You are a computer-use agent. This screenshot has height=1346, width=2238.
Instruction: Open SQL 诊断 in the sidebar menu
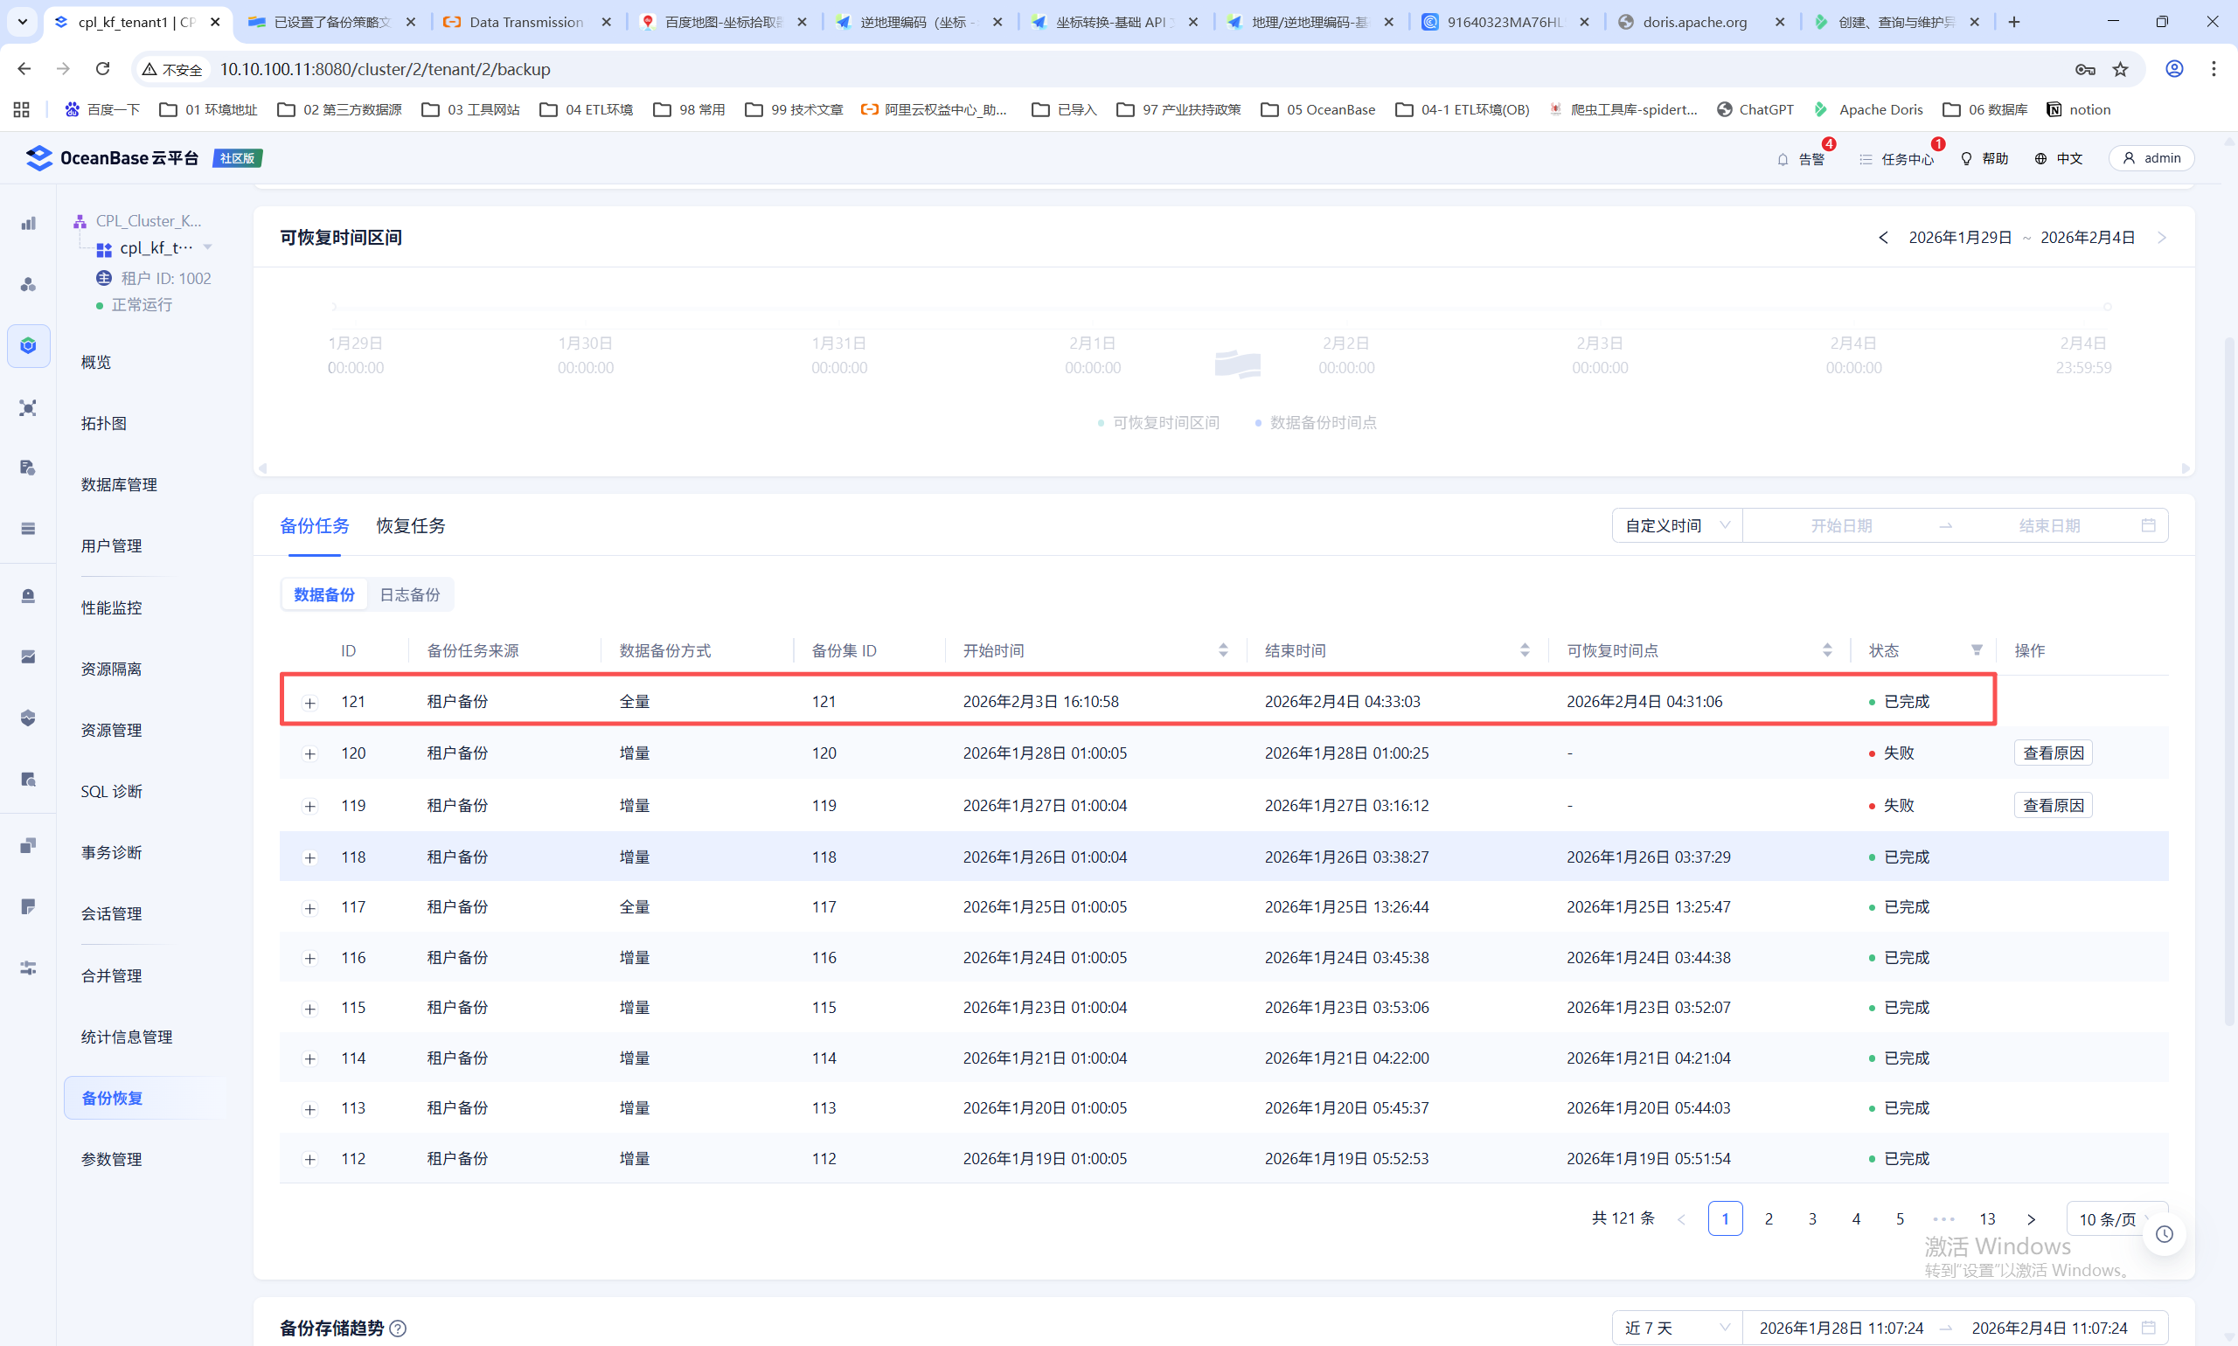point(112,792)
